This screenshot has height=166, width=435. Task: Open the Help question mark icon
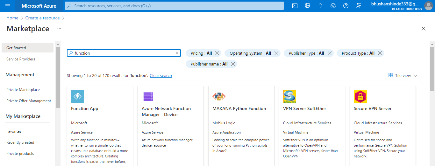[346, 6]
